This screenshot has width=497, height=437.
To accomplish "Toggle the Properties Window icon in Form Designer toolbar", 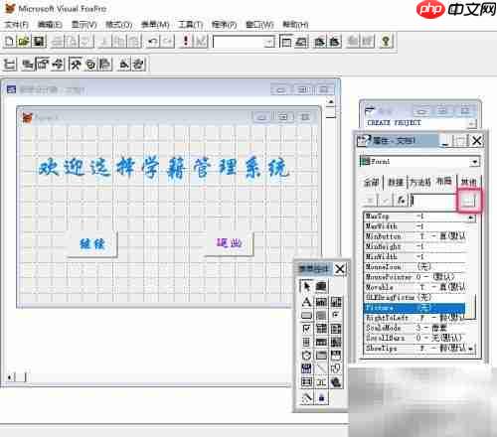I will coord(43,65).
